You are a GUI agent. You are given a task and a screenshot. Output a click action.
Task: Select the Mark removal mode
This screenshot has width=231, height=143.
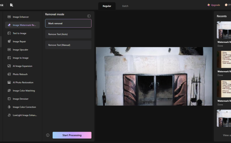coord(68,23)
